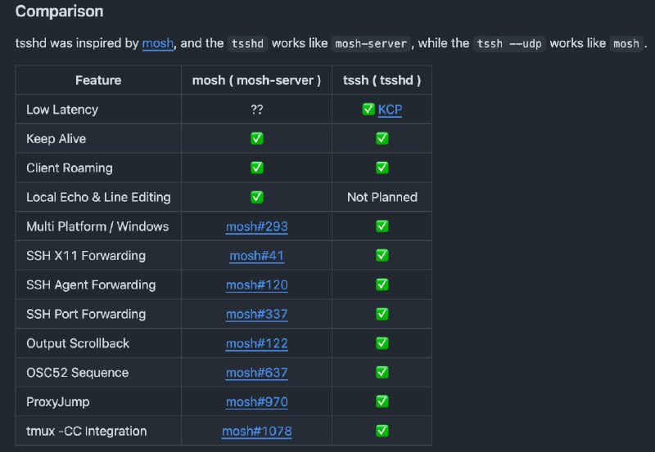Click tssh checkmark in Keep Alive row
Viewport: 655px width, 452px height.
pyautogui.click(x=382, y=138)
